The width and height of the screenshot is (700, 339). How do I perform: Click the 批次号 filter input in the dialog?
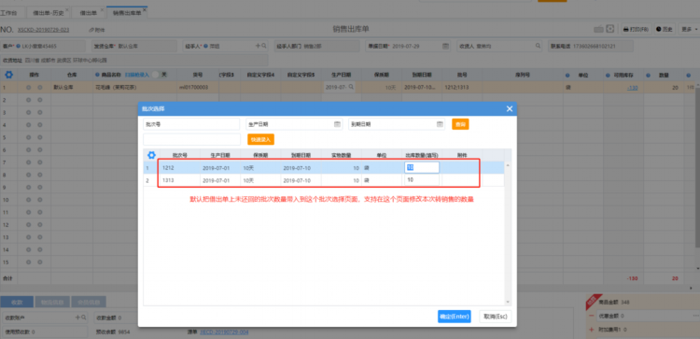[x=191, y=124]
